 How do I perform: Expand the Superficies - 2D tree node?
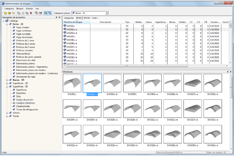(x=7, y=83)
